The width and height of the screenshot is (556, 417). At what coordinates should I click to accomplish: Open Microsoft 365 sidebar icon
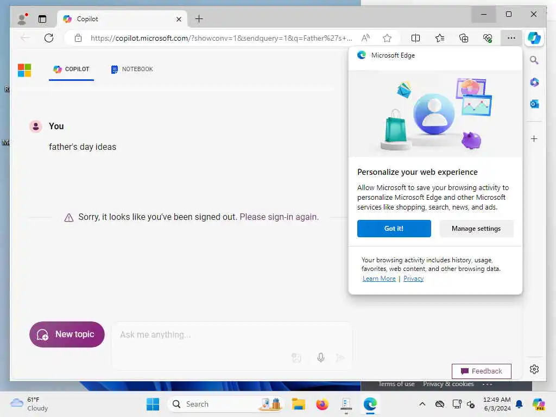(x=534, y=83)
